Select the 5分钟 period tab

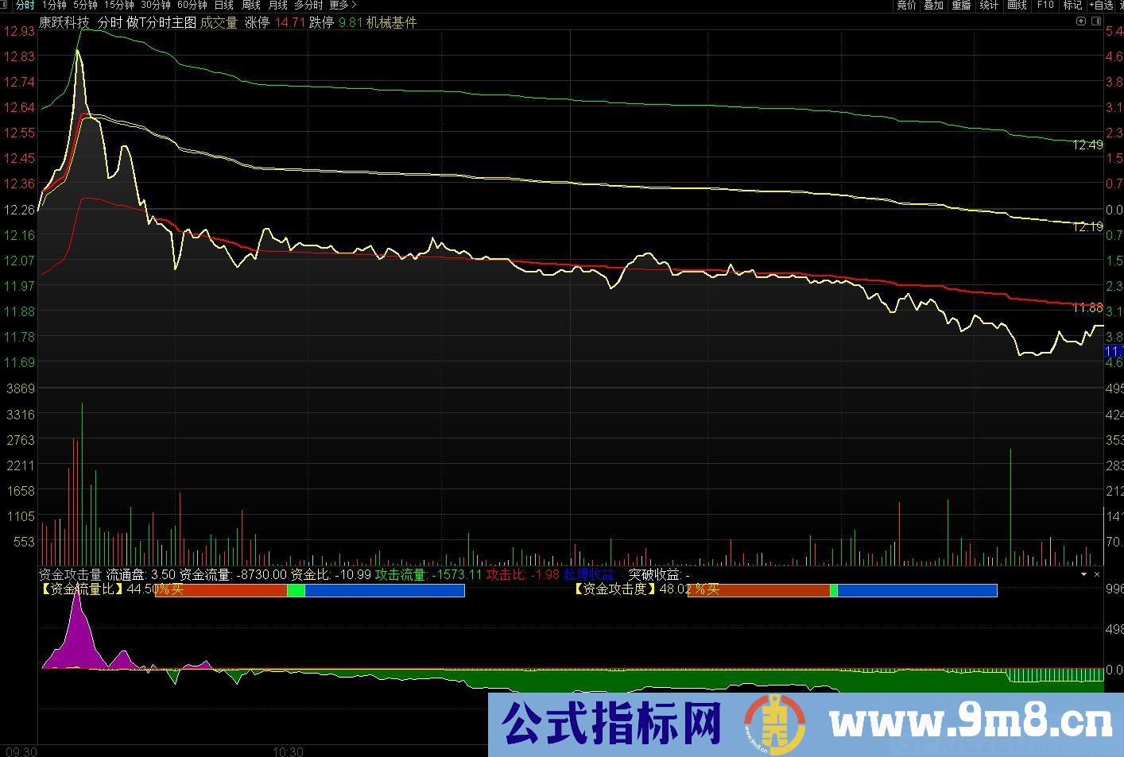[x=85, y=6]
